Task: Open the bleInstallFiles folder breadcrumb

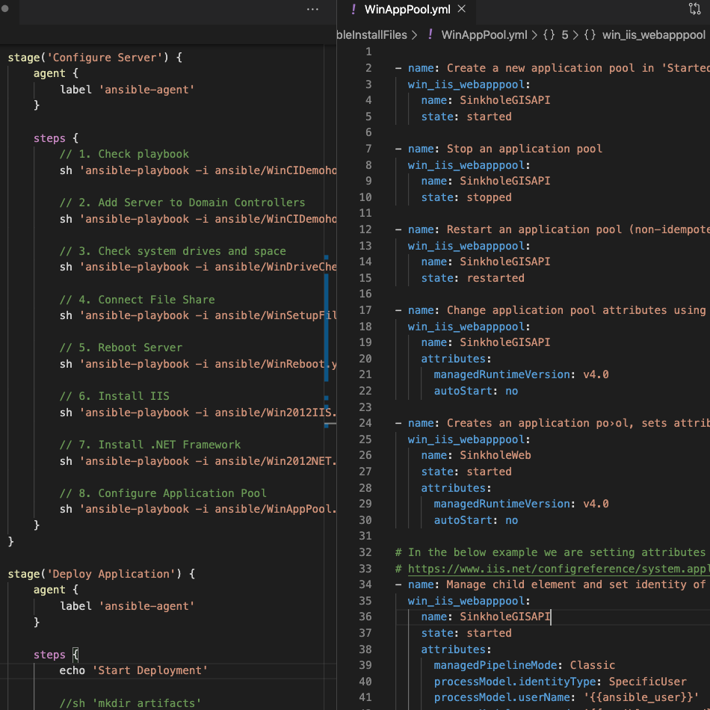Action: point(372,35)
